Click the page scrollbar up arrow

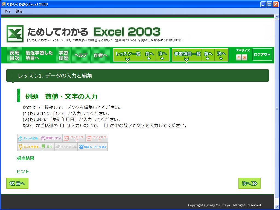point(277,17)
